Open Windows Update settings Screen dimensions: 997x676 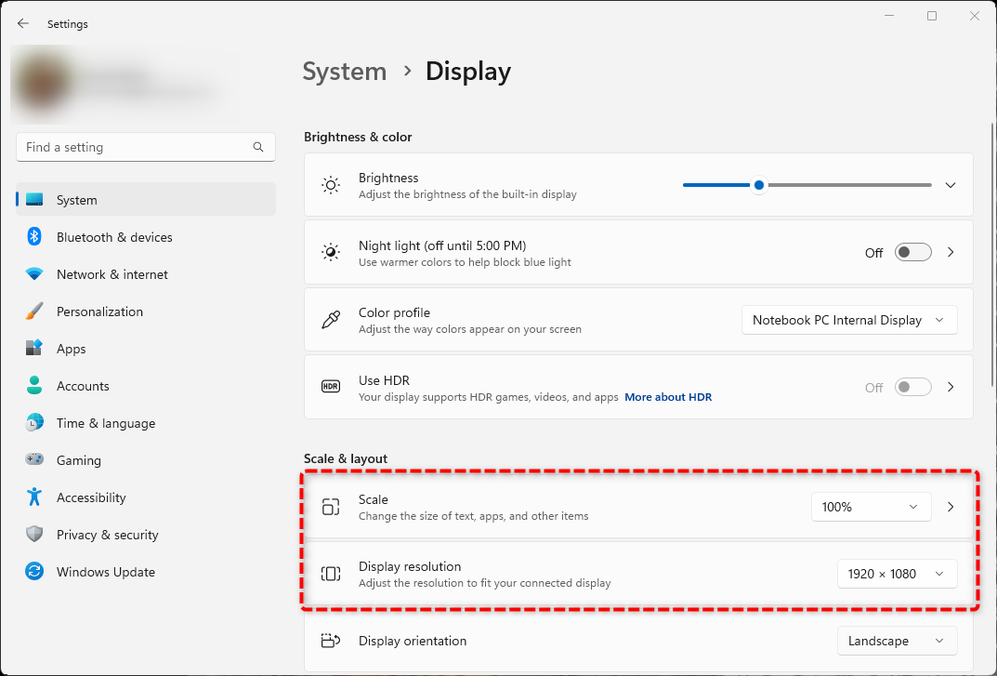pyautogui.click(x=105, y=572)
